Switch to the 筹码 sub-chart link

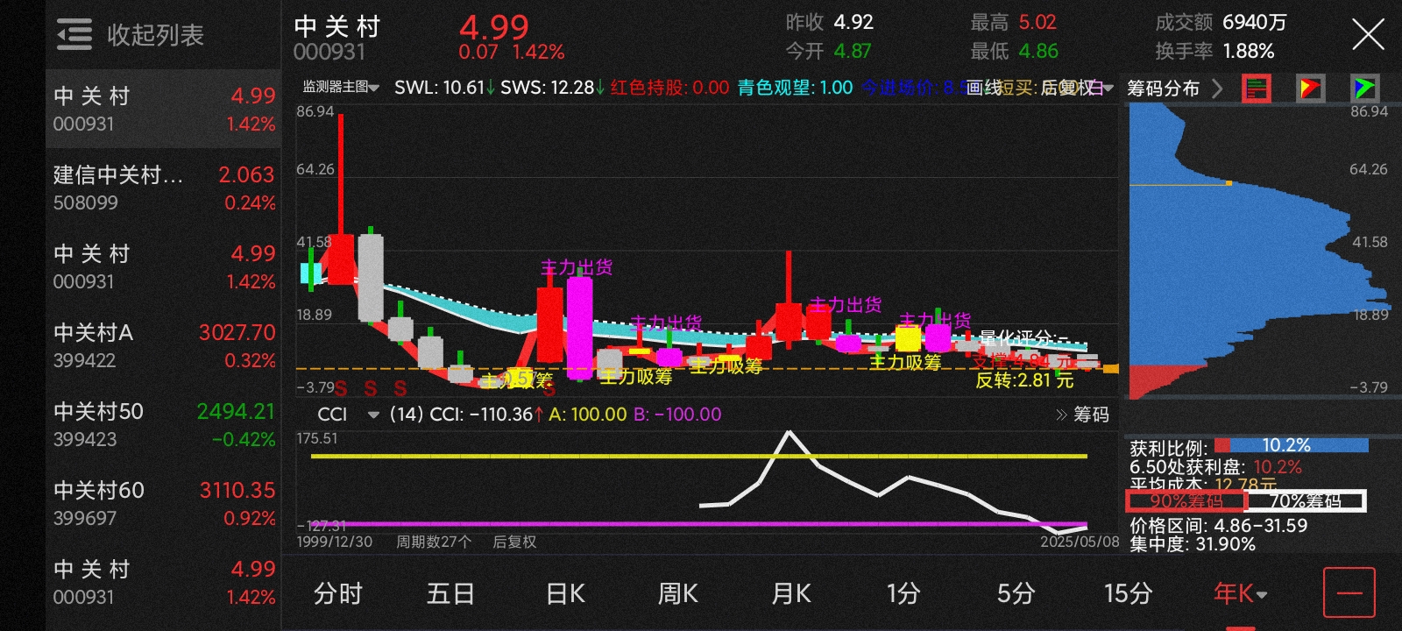pyautogui.click(x=1083, y=415)
